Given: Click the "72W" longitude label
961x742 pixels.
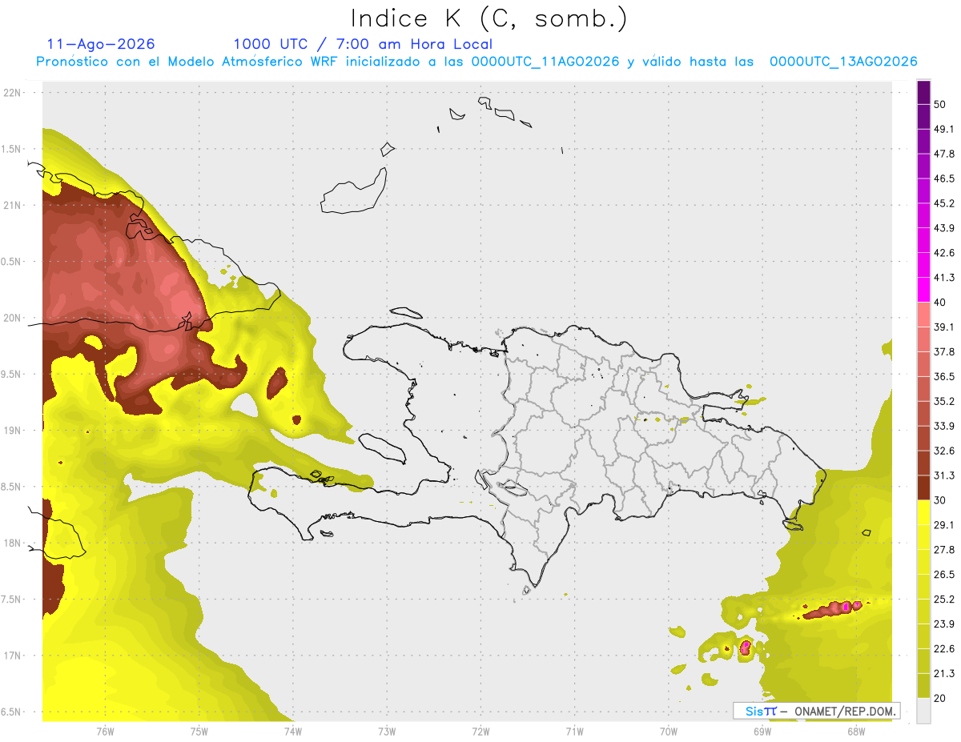Looking at the screenshot, I should tap(480, 731).
